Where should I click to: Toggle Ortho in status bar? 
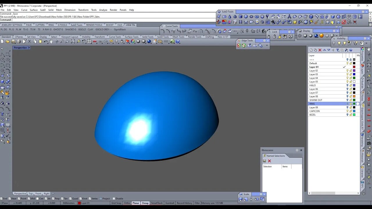click(127, 203)
